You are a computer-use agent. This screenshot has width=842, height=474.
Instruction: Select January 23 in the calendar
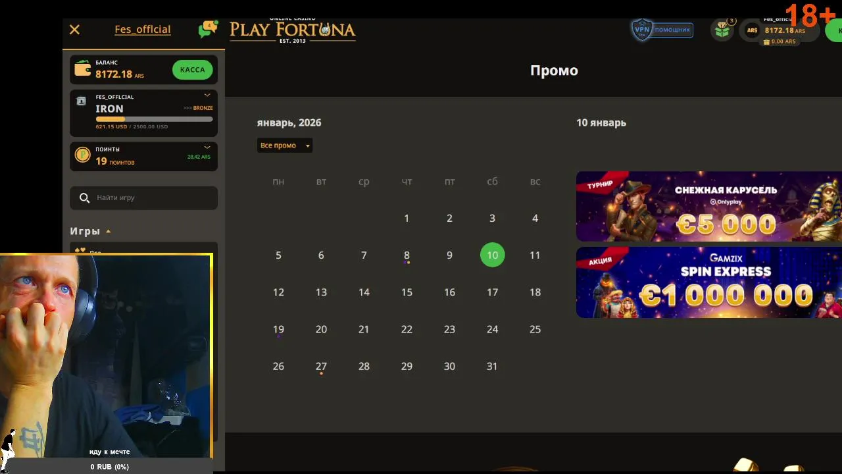coord(449,329)
